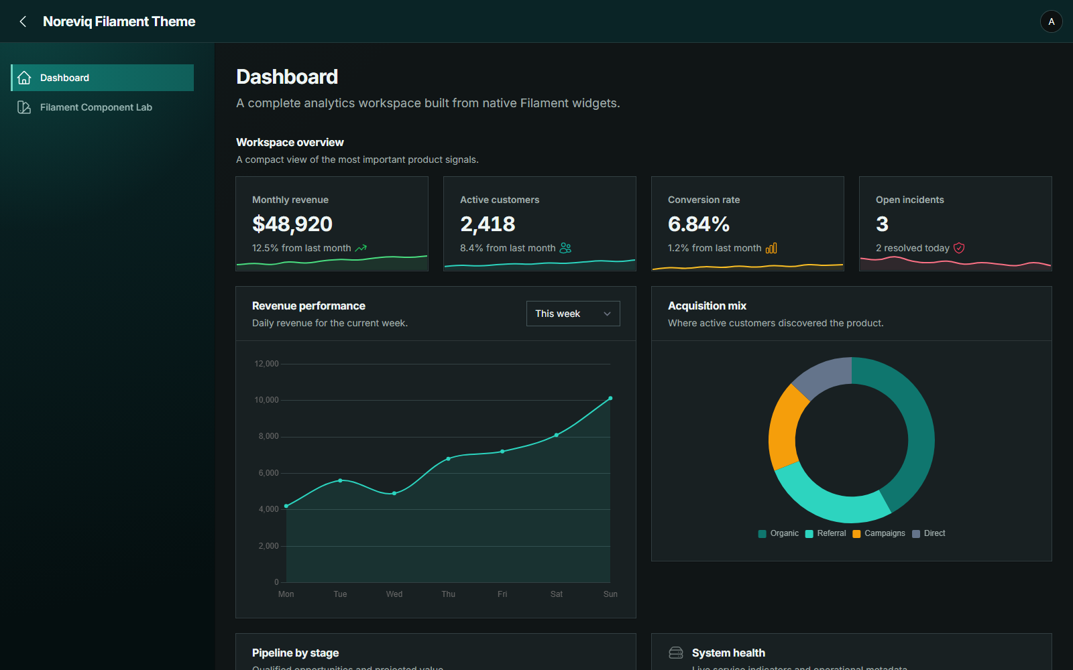Click the System health heading
Image resolution: width=1073 pixels, height=670 pixels.
coord(728,653)
